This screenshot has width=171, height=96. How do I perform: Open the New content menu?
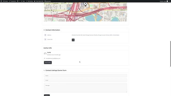pyautogui.click(x=23, y=1)
